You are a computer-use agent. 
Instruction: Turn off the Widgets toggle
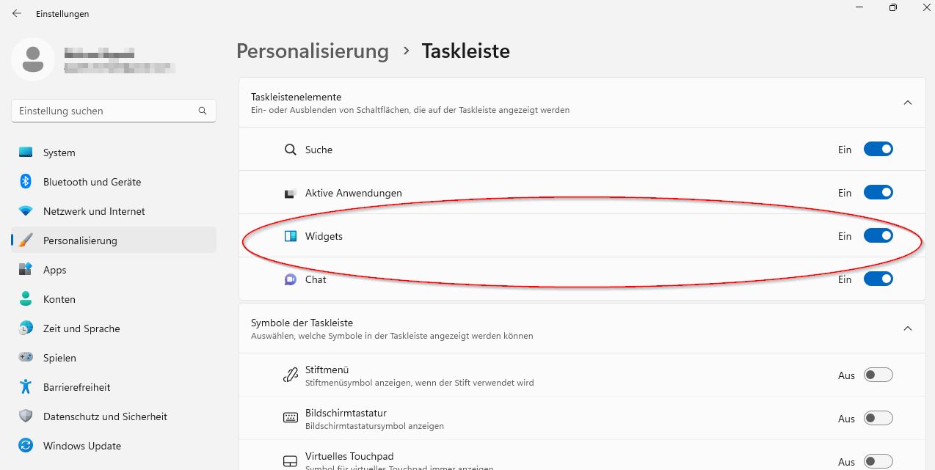878,236
